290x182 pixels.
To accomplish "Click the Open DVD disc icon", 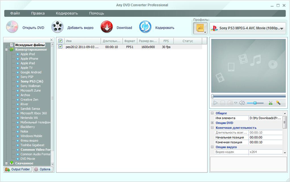I will pos(12,27).
